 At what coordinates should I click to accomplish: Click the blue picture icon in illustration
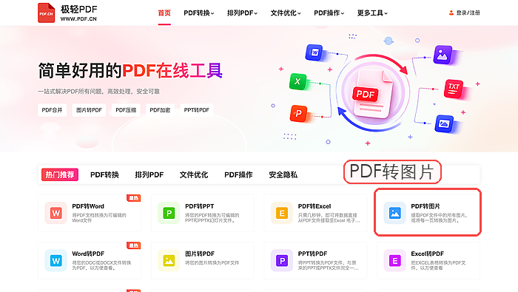point(444,123)
